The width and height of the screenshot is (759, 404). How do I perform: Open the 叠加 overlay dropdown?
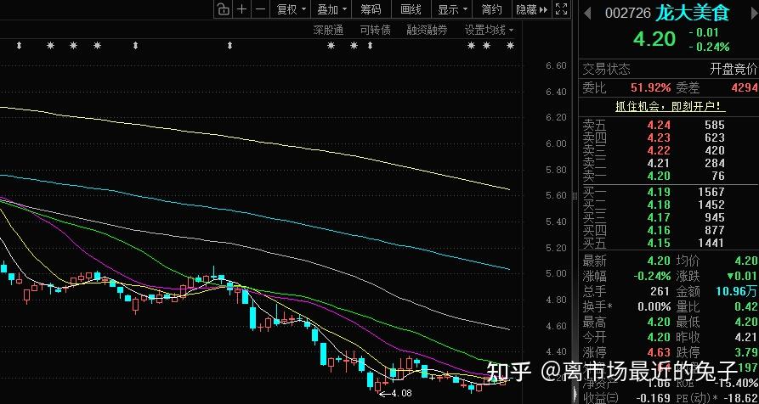click(x=332, y=9)
